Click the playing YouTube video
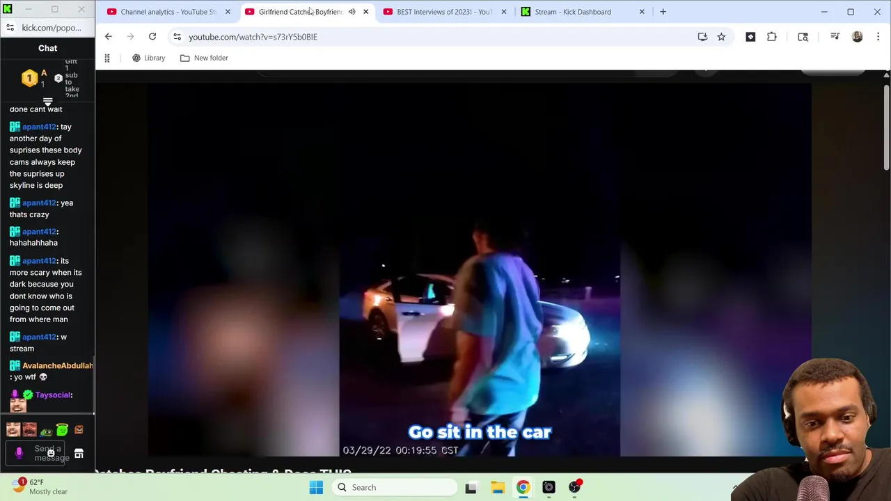Screen dimensions: 891x501 (480, 270)
